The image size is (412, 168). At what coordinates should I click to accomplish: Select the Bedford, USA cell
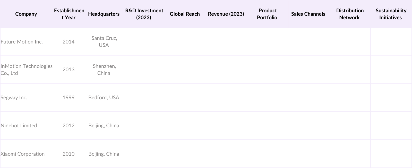[104, 98]
